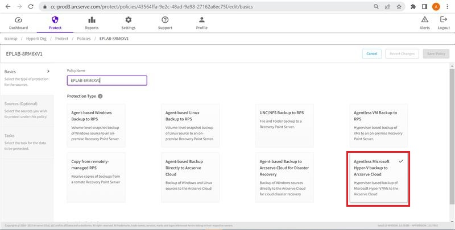This screenshot has height=230, width=455.
Task: Click the browser address bar URL
Action: tap(151, 6)
